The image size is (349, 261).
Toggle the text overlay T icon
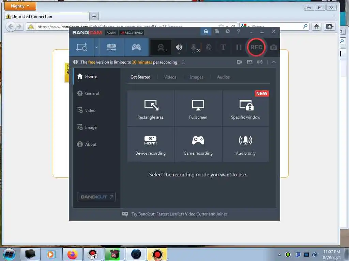point(223,47)
